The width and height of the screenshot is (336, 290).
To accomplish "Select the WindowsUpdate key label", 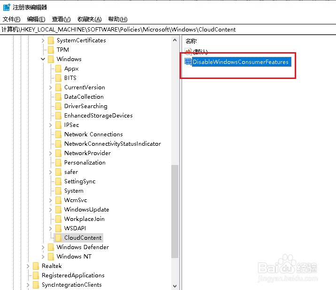I will click(86, 210).
